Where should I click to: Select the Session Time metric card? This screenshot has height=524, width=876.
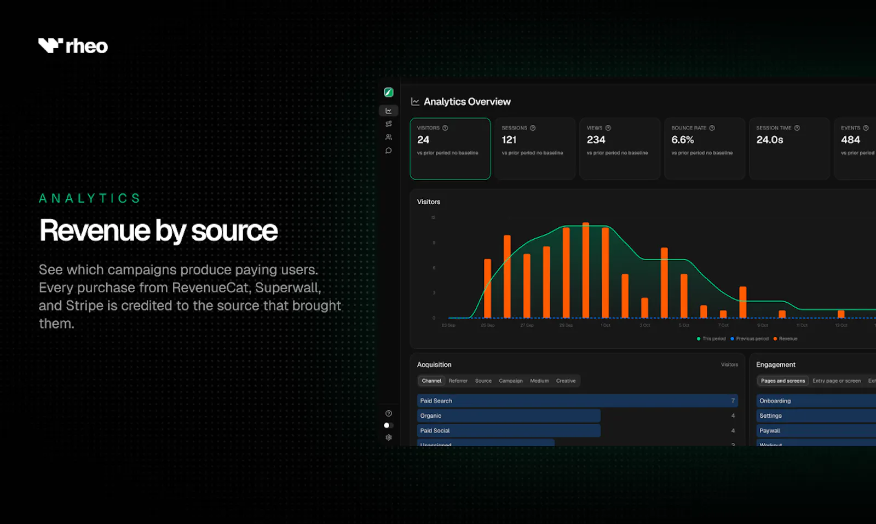point(789,149)
